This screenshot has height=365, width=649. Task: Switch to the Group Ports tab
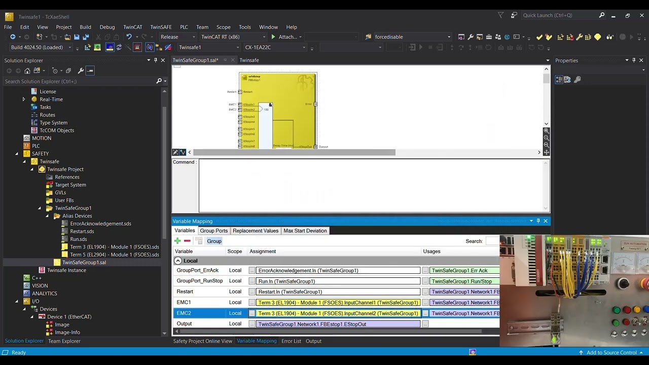(213, 231)
